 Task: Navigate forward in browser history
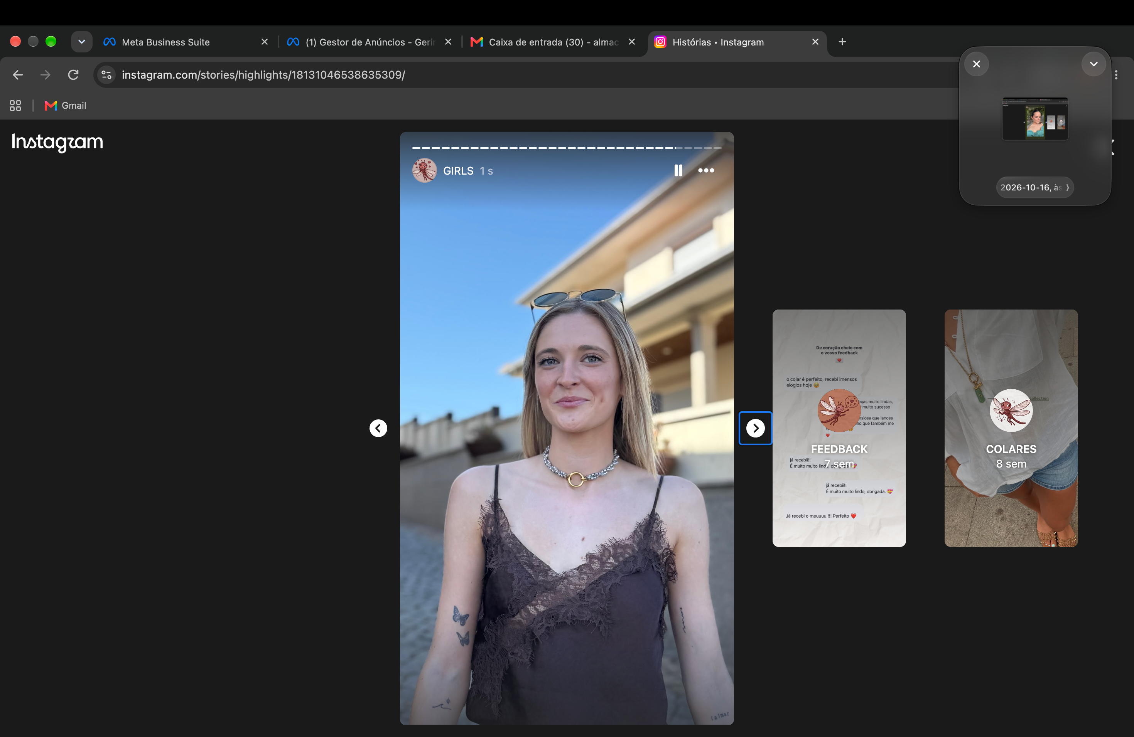[45, 75]
